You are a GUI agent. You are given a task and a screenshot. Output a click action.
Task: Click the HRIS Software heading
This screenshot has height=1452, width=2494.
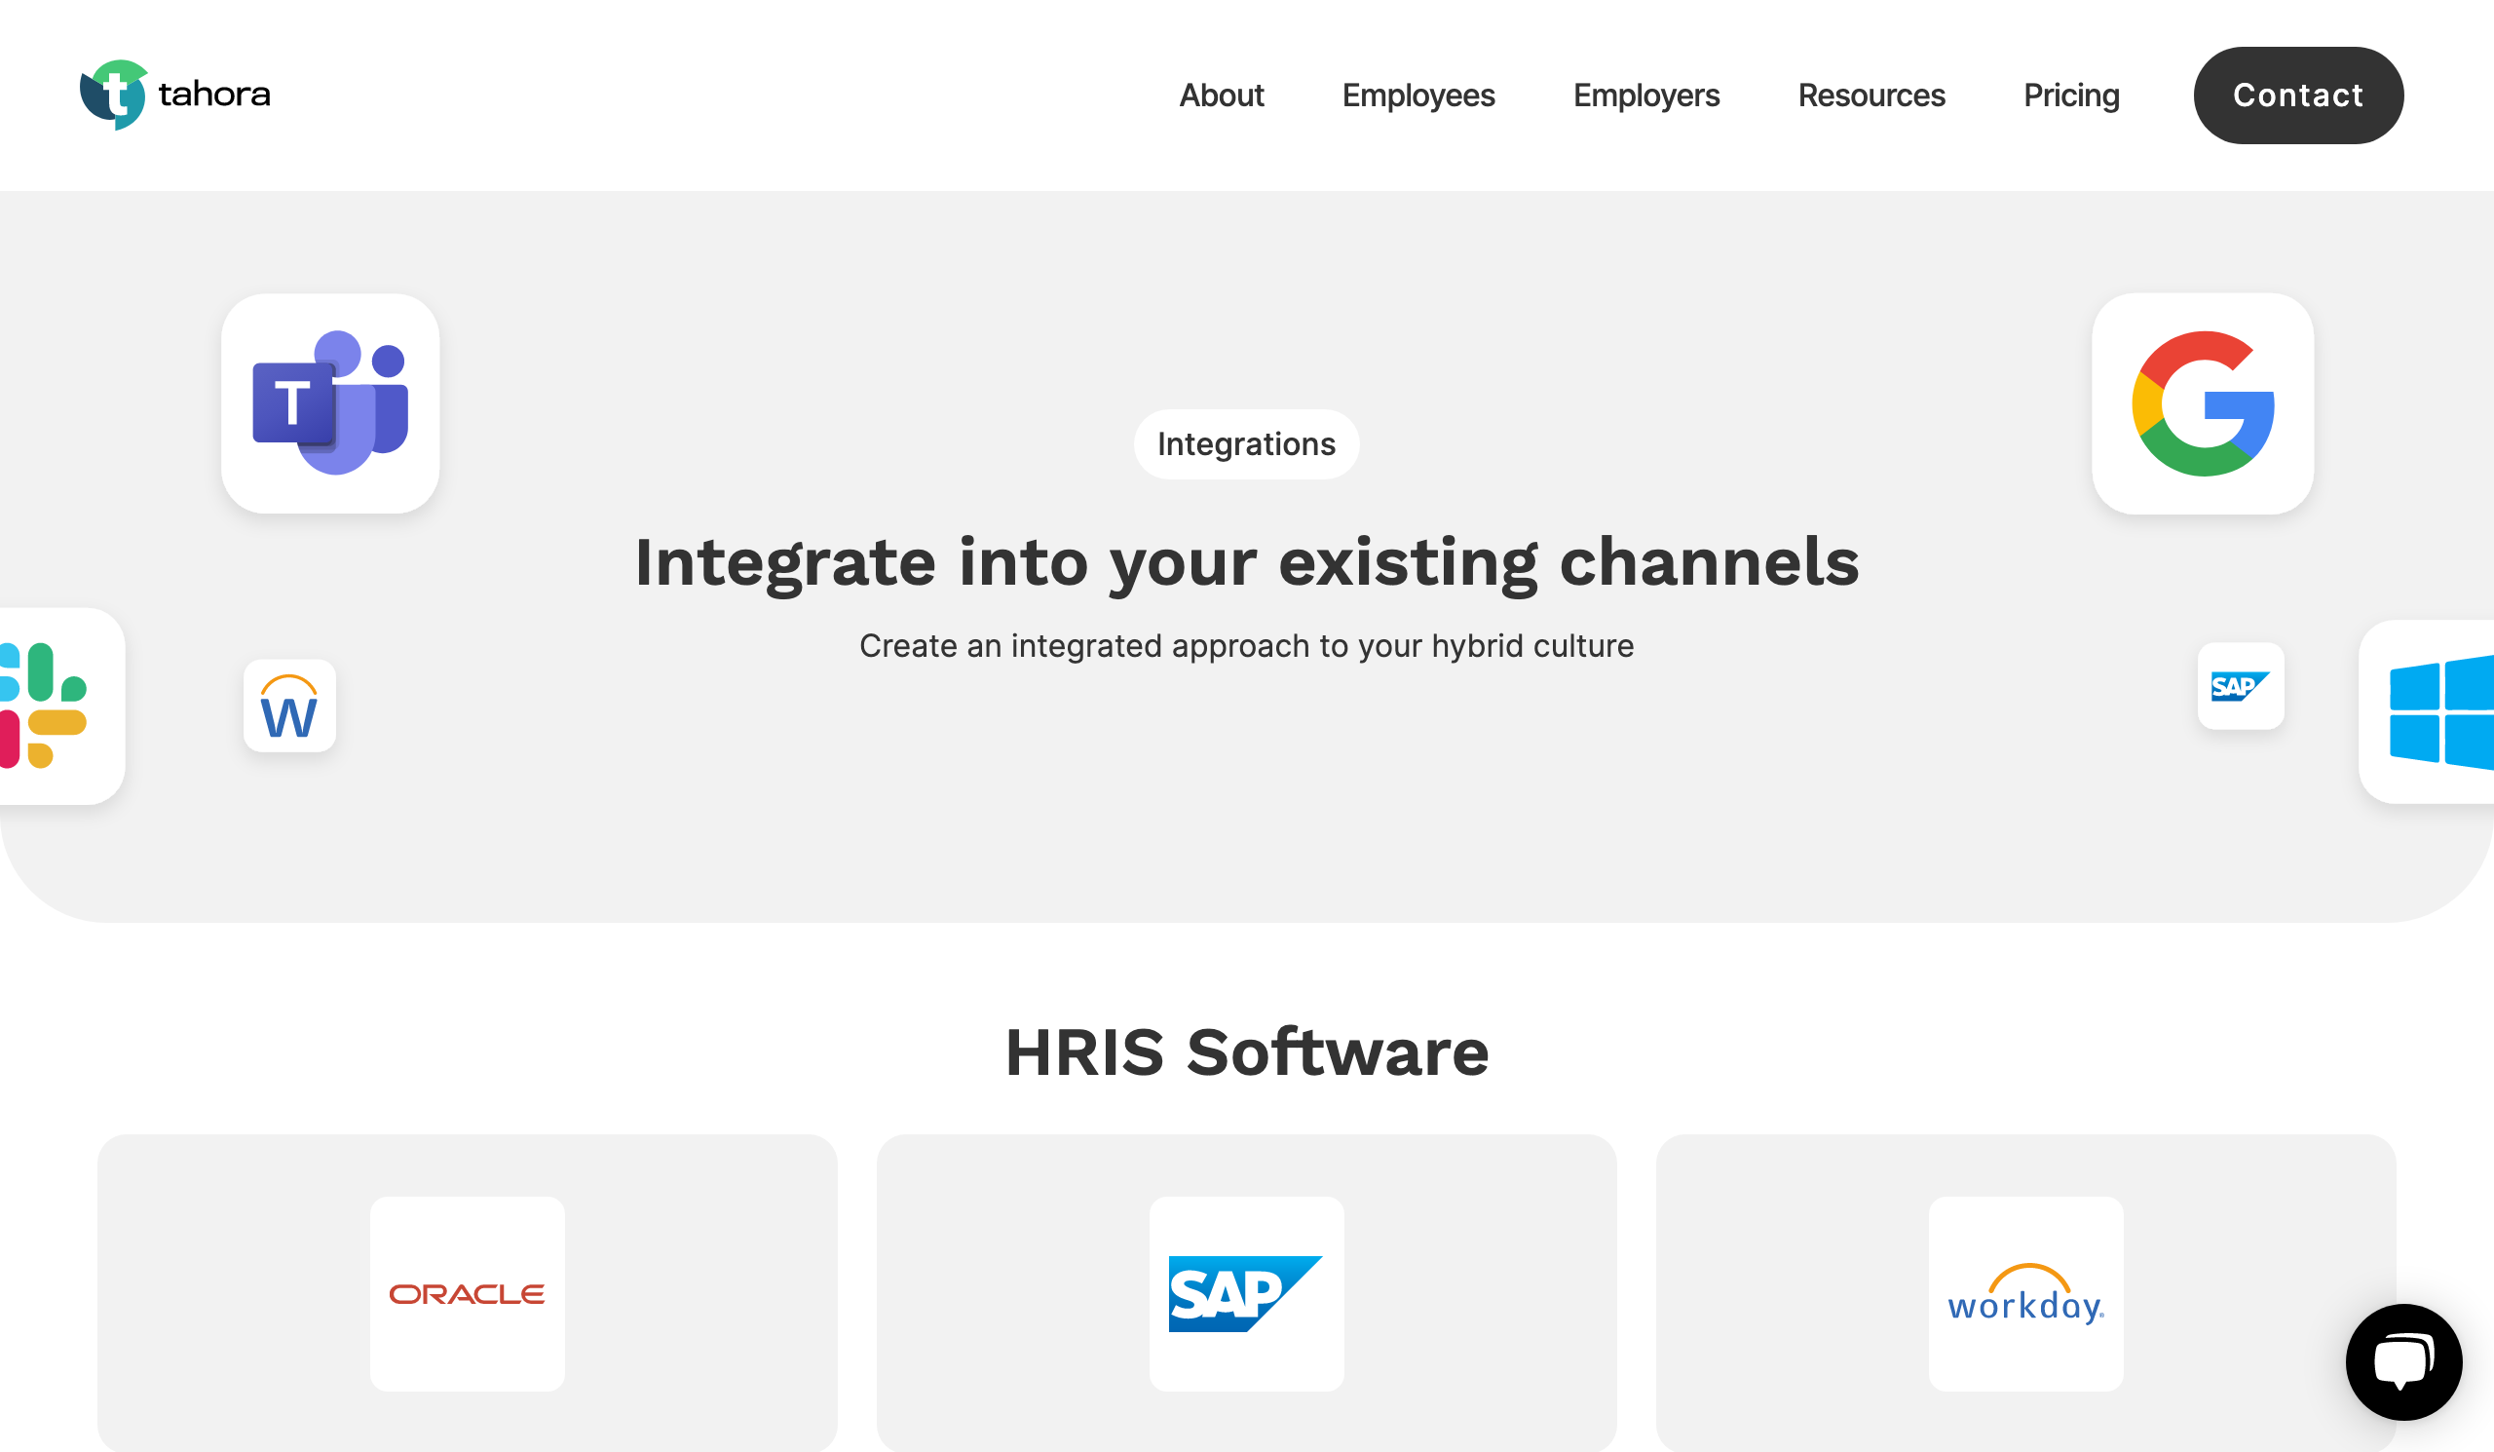pyautogui.click(x=1246, y=1051)
